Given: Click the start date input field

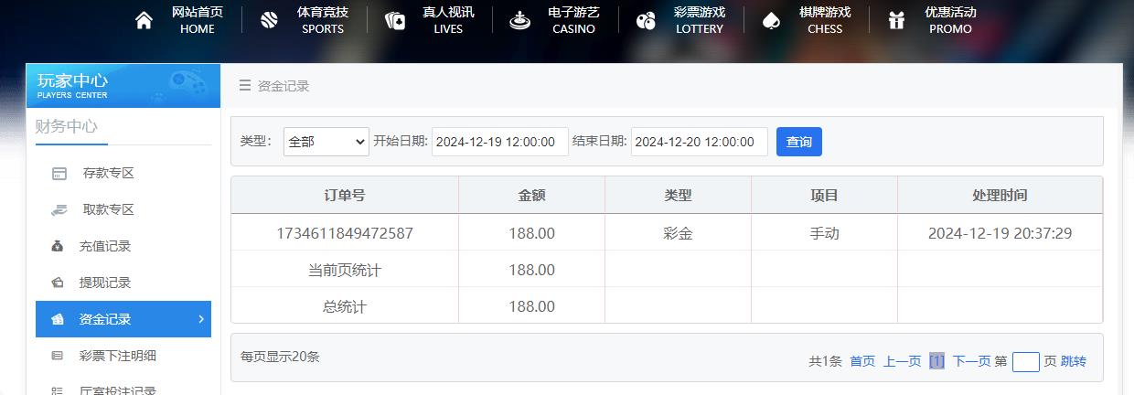Looking at the screenshot, I should click(x=499, y=142).
